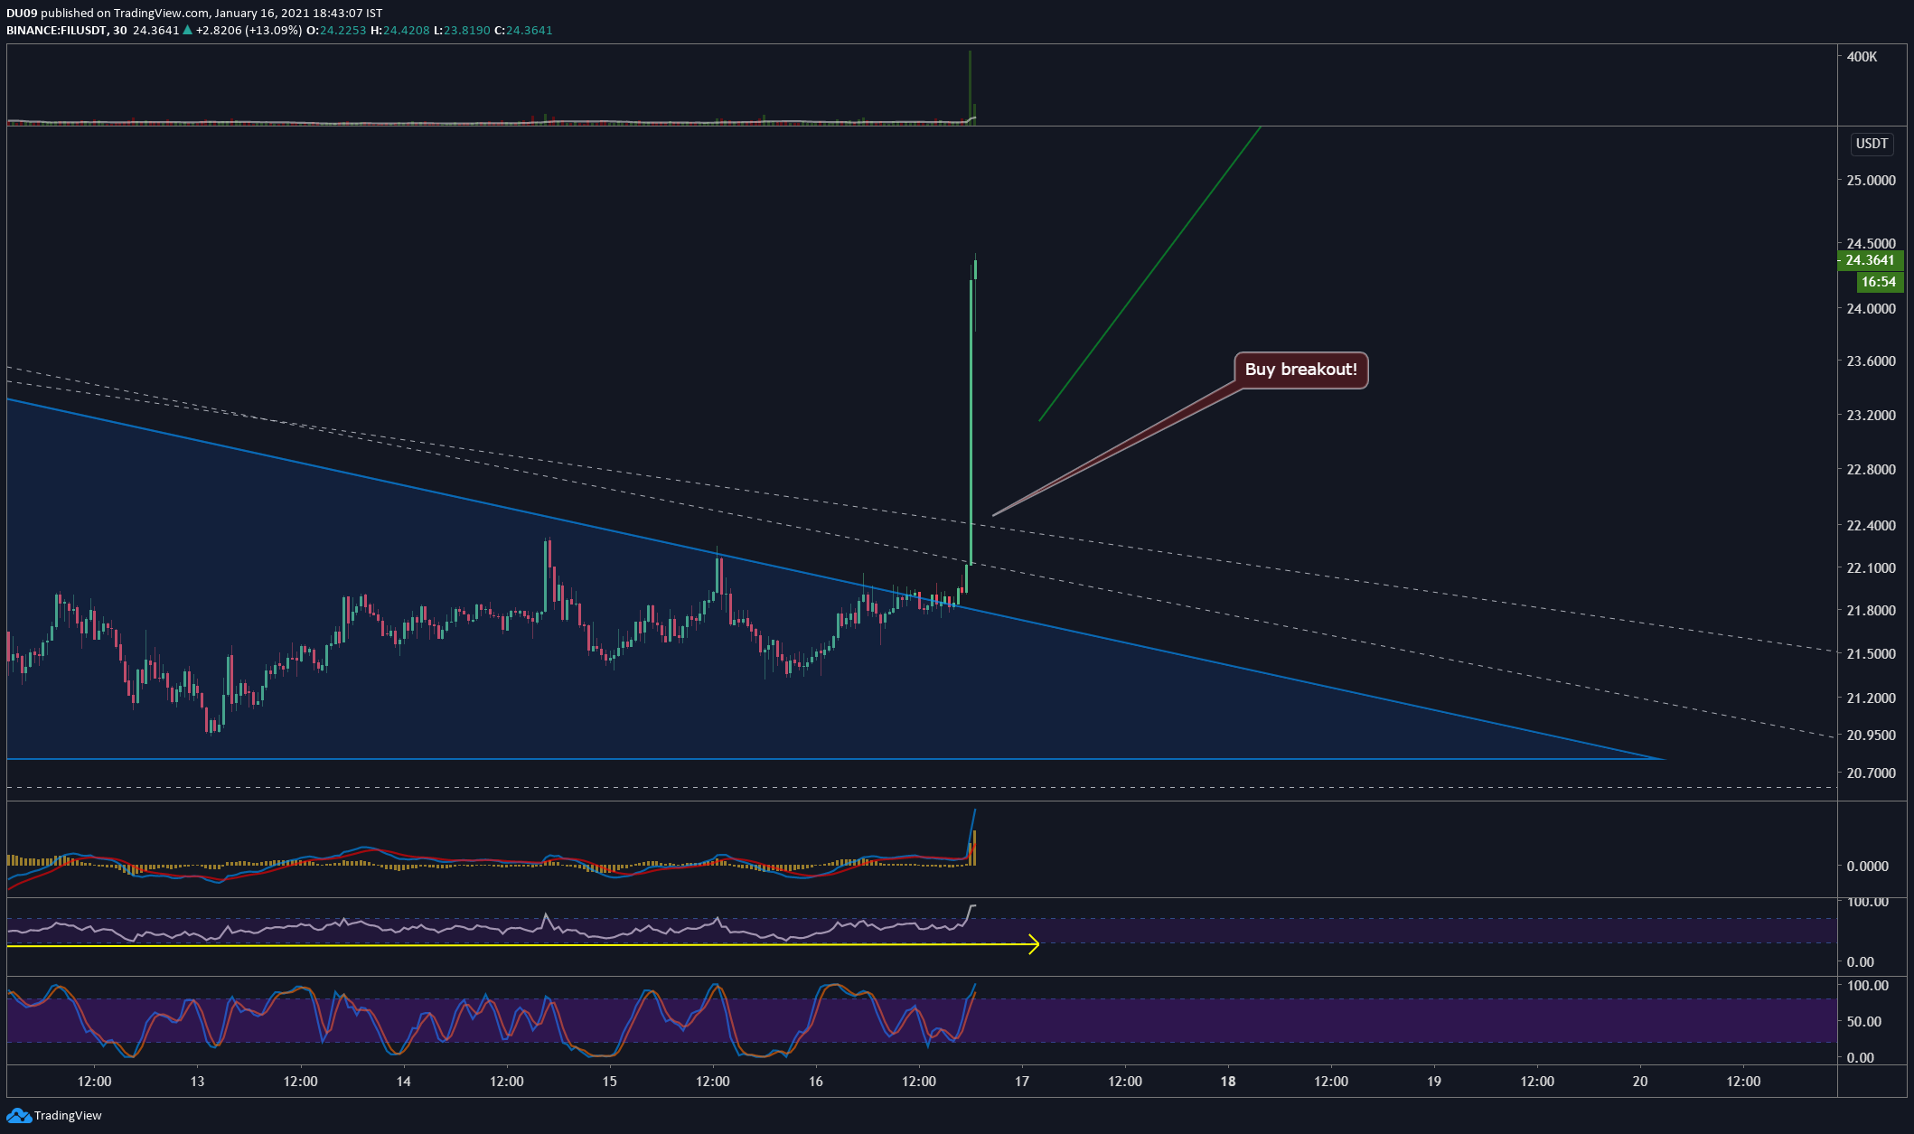Click the 21.8000 price axis label
1914x1134 pixels.
point(1872,611)
